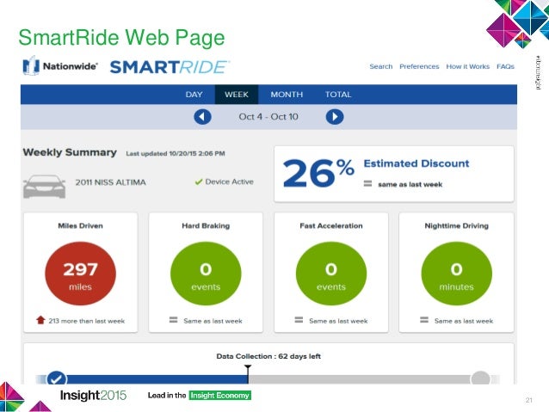Click the blue checkmark data collection start

coord(57,378)
